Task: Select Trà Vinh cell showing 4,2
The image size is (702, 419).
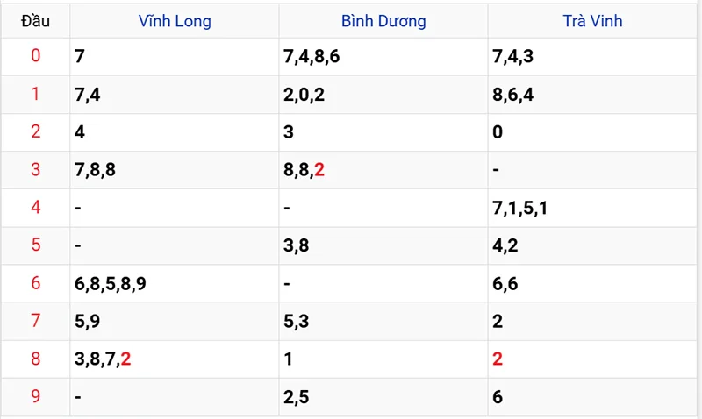Action: 505,245
